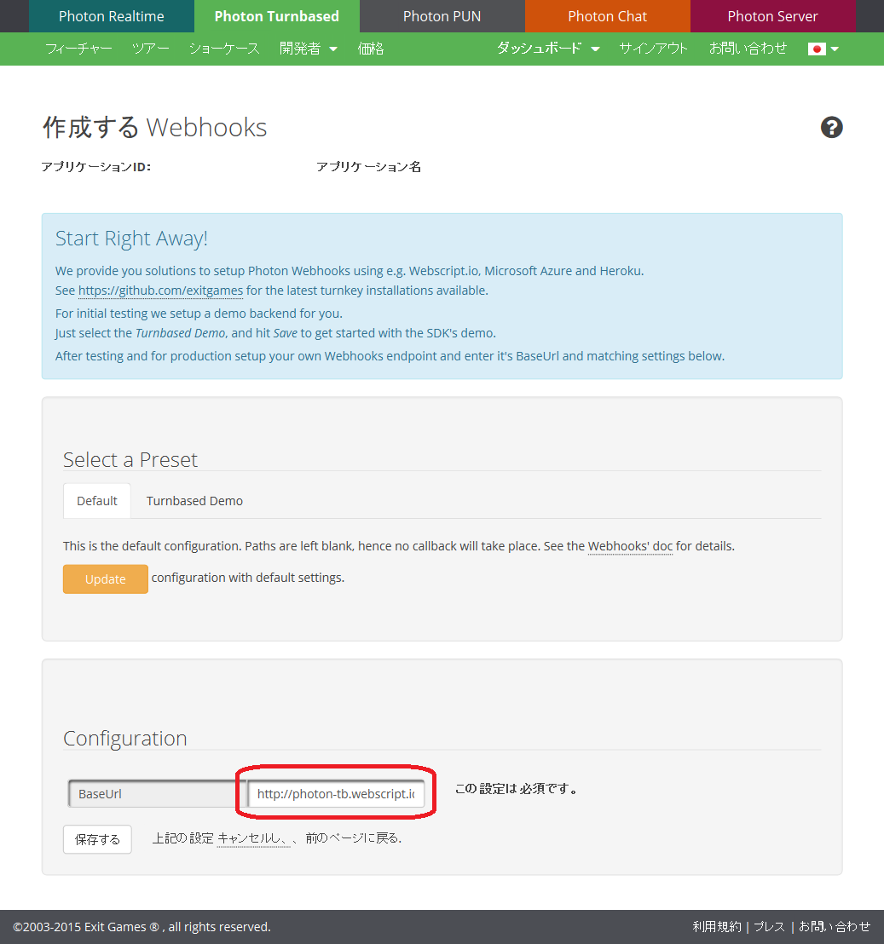Image resolution: width=884 pixels, height=944 pixels.
Task: Choose the Turnbased Demo preset tab
Action: tap(194, 501)
